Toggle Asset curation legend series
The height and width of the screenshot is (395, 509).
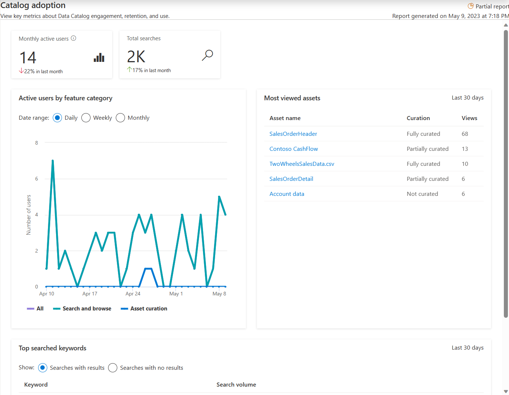pyautogui.click(x=144, y=309)
